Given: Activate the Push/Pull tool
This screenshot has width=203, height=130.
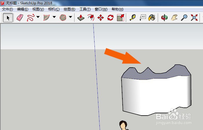Looking at the screenshot, I should click(81, 18).
